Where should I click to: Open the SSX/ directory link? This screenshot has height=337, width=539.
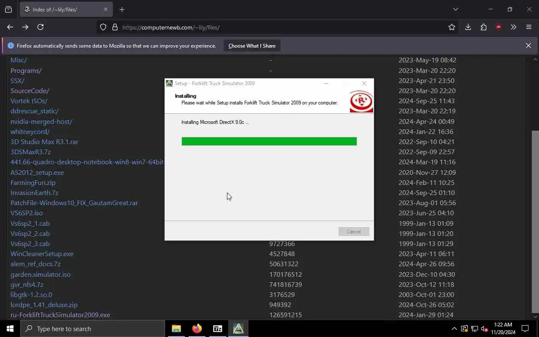pos(17,80)
